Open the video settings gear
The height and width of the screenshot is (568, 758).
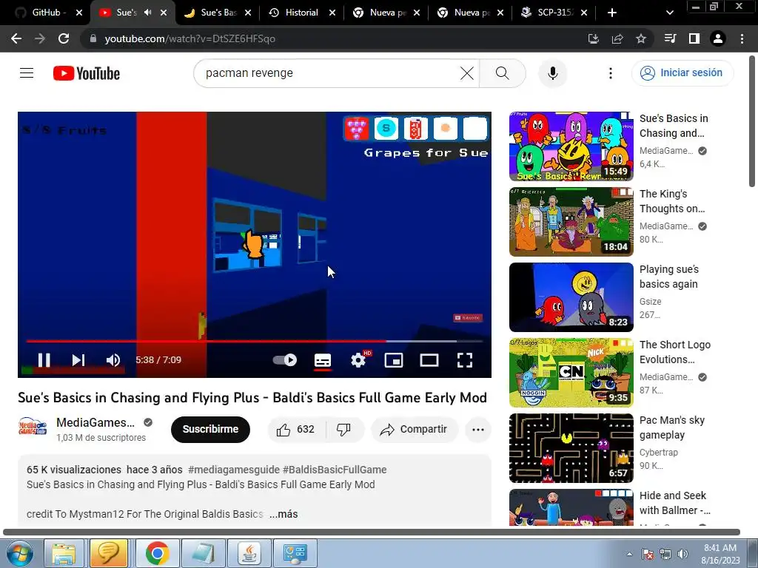[358, 360]
